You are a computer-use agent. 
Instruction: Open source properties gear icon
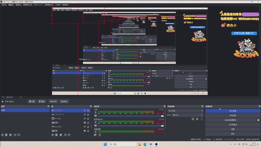(x=61, y=135)
